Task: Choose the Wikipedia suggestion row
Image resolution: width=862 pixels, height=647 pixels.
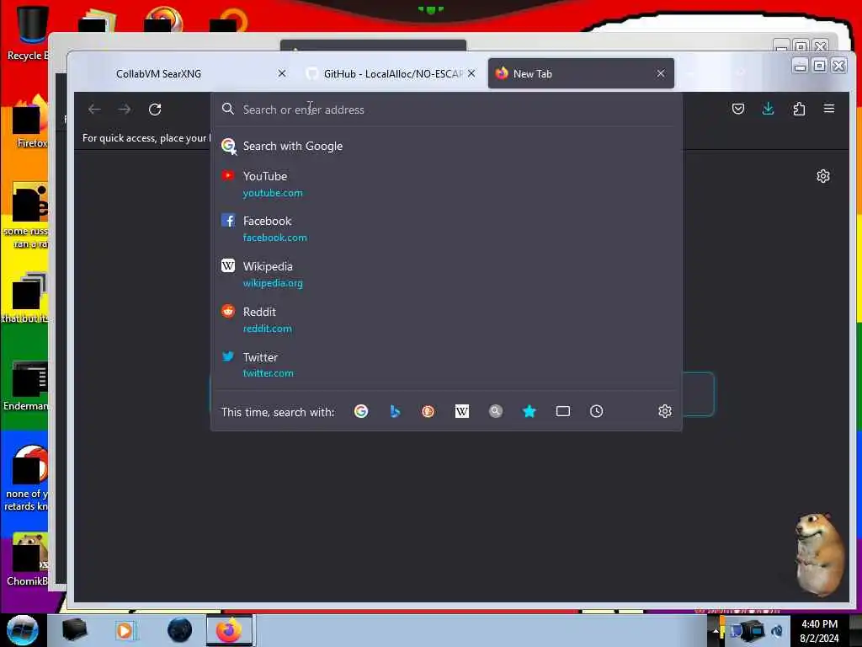Action: pyautogui.click(x=446, y=274)
